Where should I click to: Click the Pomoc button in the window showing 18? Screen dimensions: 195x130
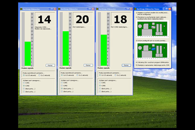point(126,65)
